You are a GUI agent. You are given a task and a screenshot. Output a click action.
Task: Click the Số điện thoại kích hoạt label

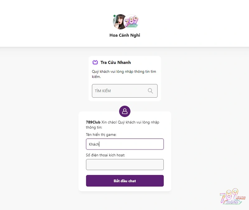pyautogui.click(x=106, y=155)
